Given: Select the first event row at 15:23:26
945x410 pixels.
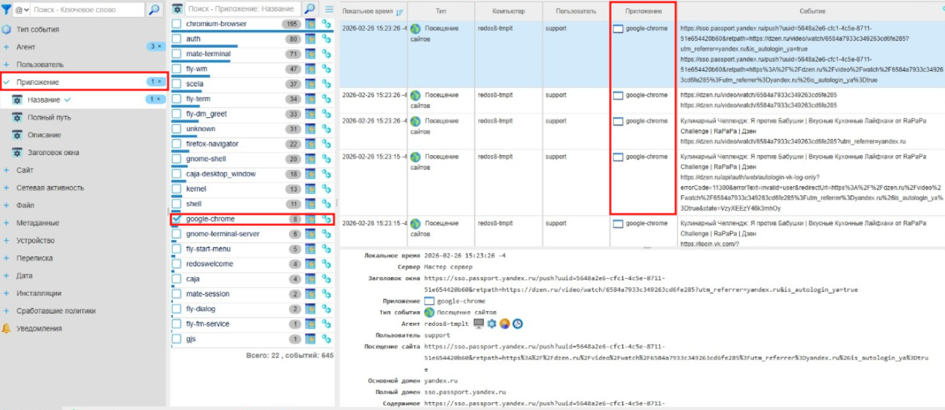Looking at the screenshot, I should (x=642, y=55).
